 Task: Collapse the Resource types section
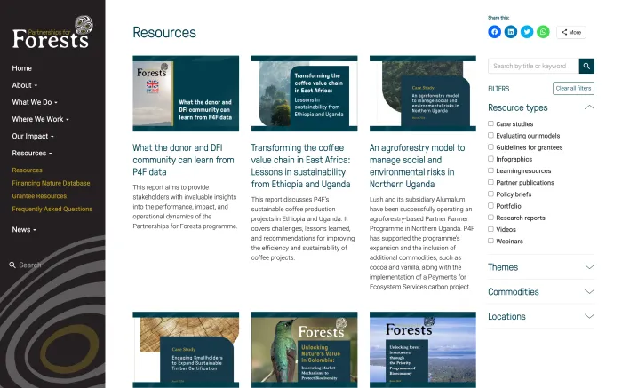[x=541, y=107]
